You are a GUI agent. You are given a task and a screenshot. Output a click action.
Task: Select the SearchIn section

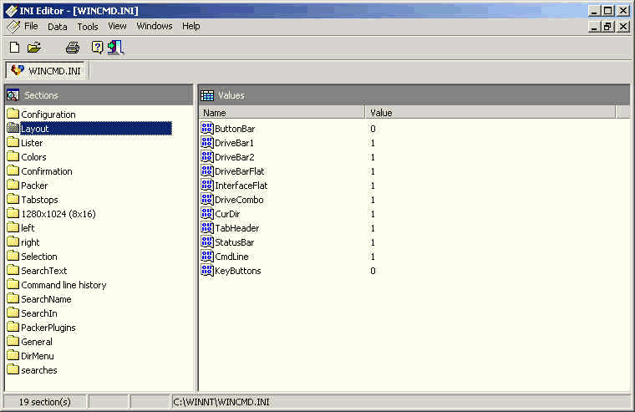click(39, 313)
